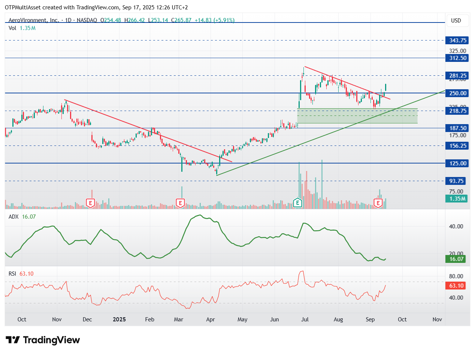This screenshot has height=354, width=475.
Task: Click the 343.75 price axis label
Action: [x=457, y=40]
